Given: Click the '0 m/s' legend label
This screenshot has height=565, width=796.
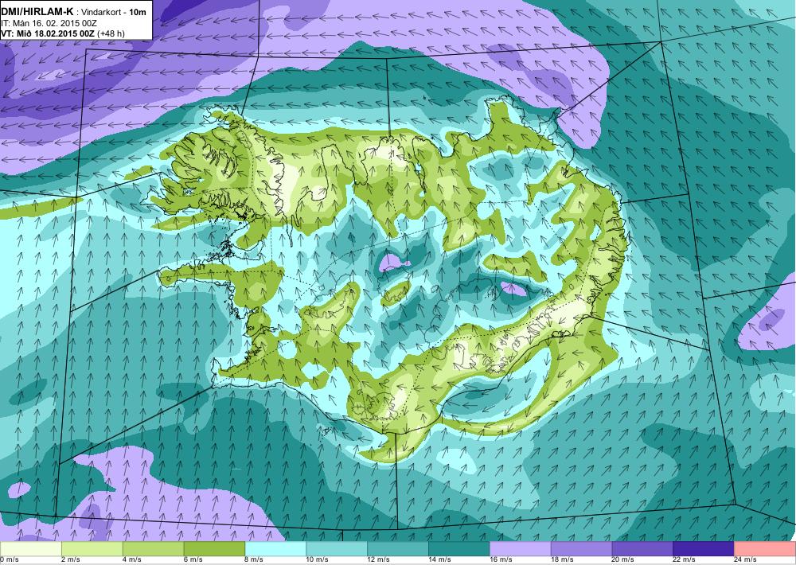Looking at the screenshot, I should [x=9, y=560].
